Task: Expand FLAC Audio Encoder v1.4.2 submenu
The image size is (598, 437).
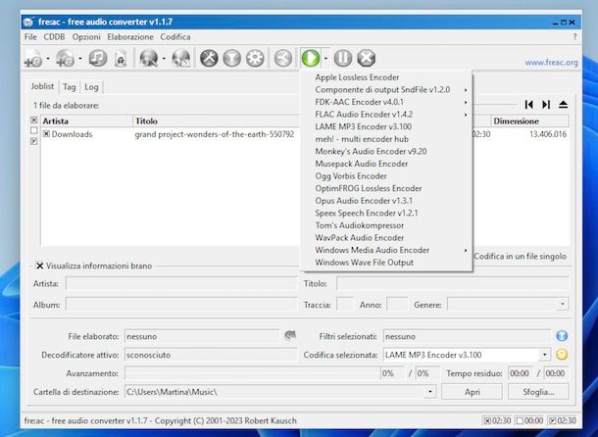Action: tap(387, 115)
